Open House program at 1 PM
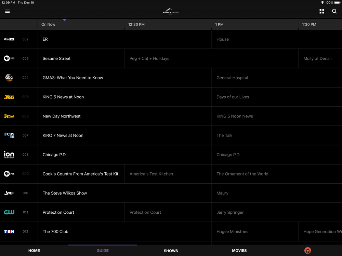The image size is (342, 256). pos(277,39)
